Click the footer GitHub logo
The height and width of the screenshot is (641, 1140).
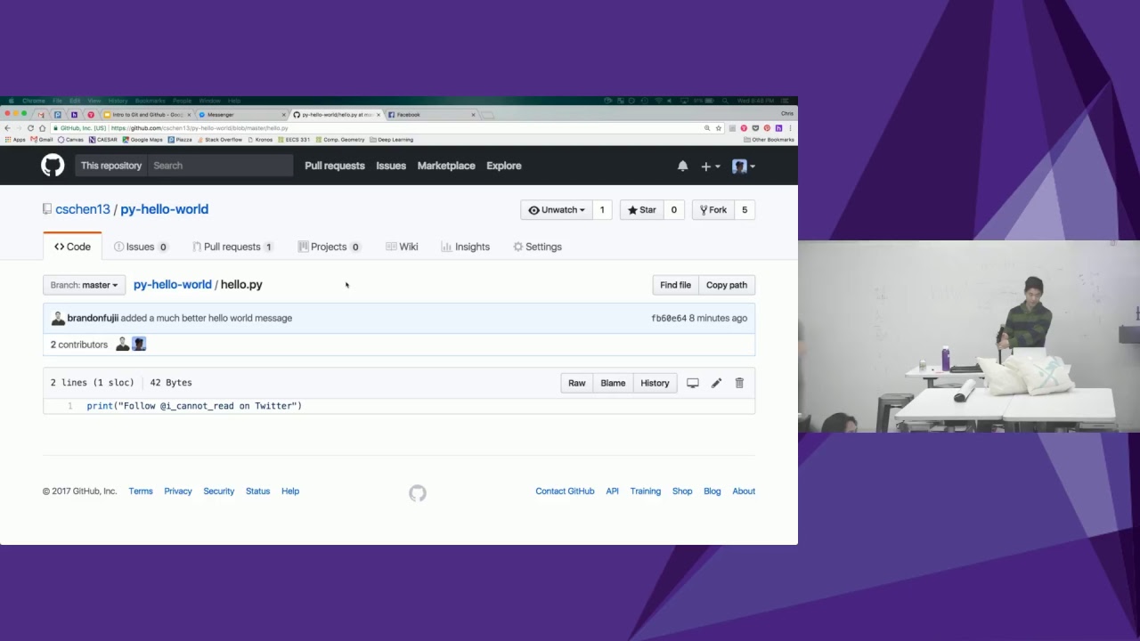pos(417,492)
